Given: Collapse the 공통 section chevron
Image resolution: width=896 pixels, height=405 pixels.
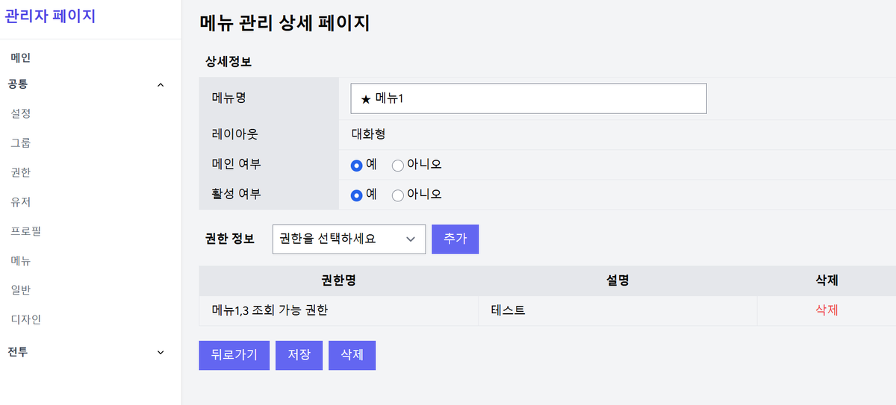Looking at the screenshot, I should pos(161,85).
